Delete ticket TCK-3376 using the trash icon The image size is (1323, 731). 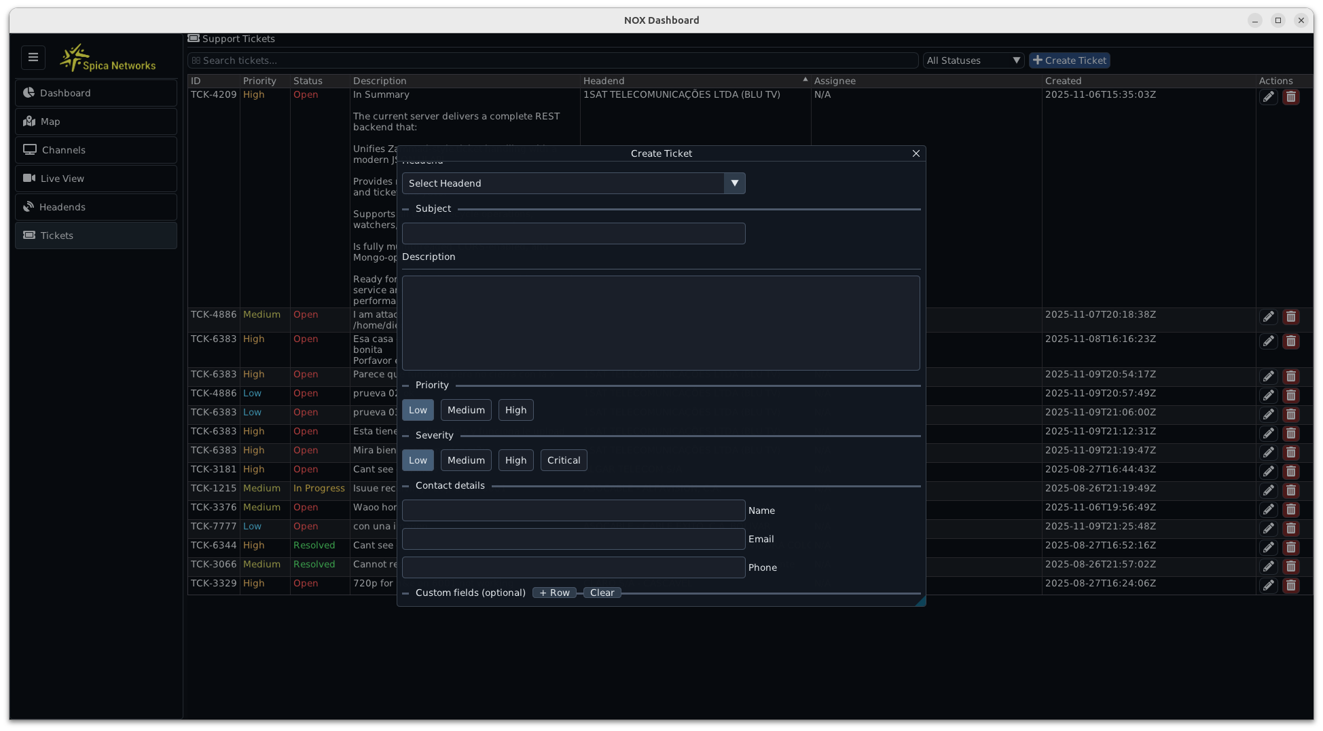(1291, 510)
